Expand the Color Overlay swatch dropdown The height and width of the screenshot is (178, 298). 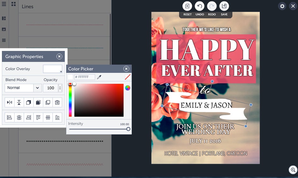coord(52,69)
